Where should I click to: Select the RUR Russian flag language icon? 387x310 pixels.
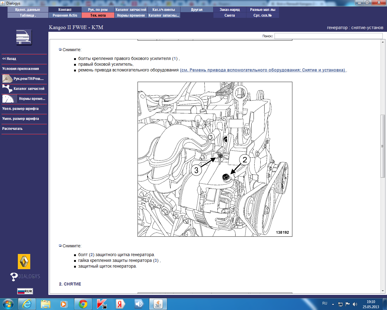(x=25, y=291)
